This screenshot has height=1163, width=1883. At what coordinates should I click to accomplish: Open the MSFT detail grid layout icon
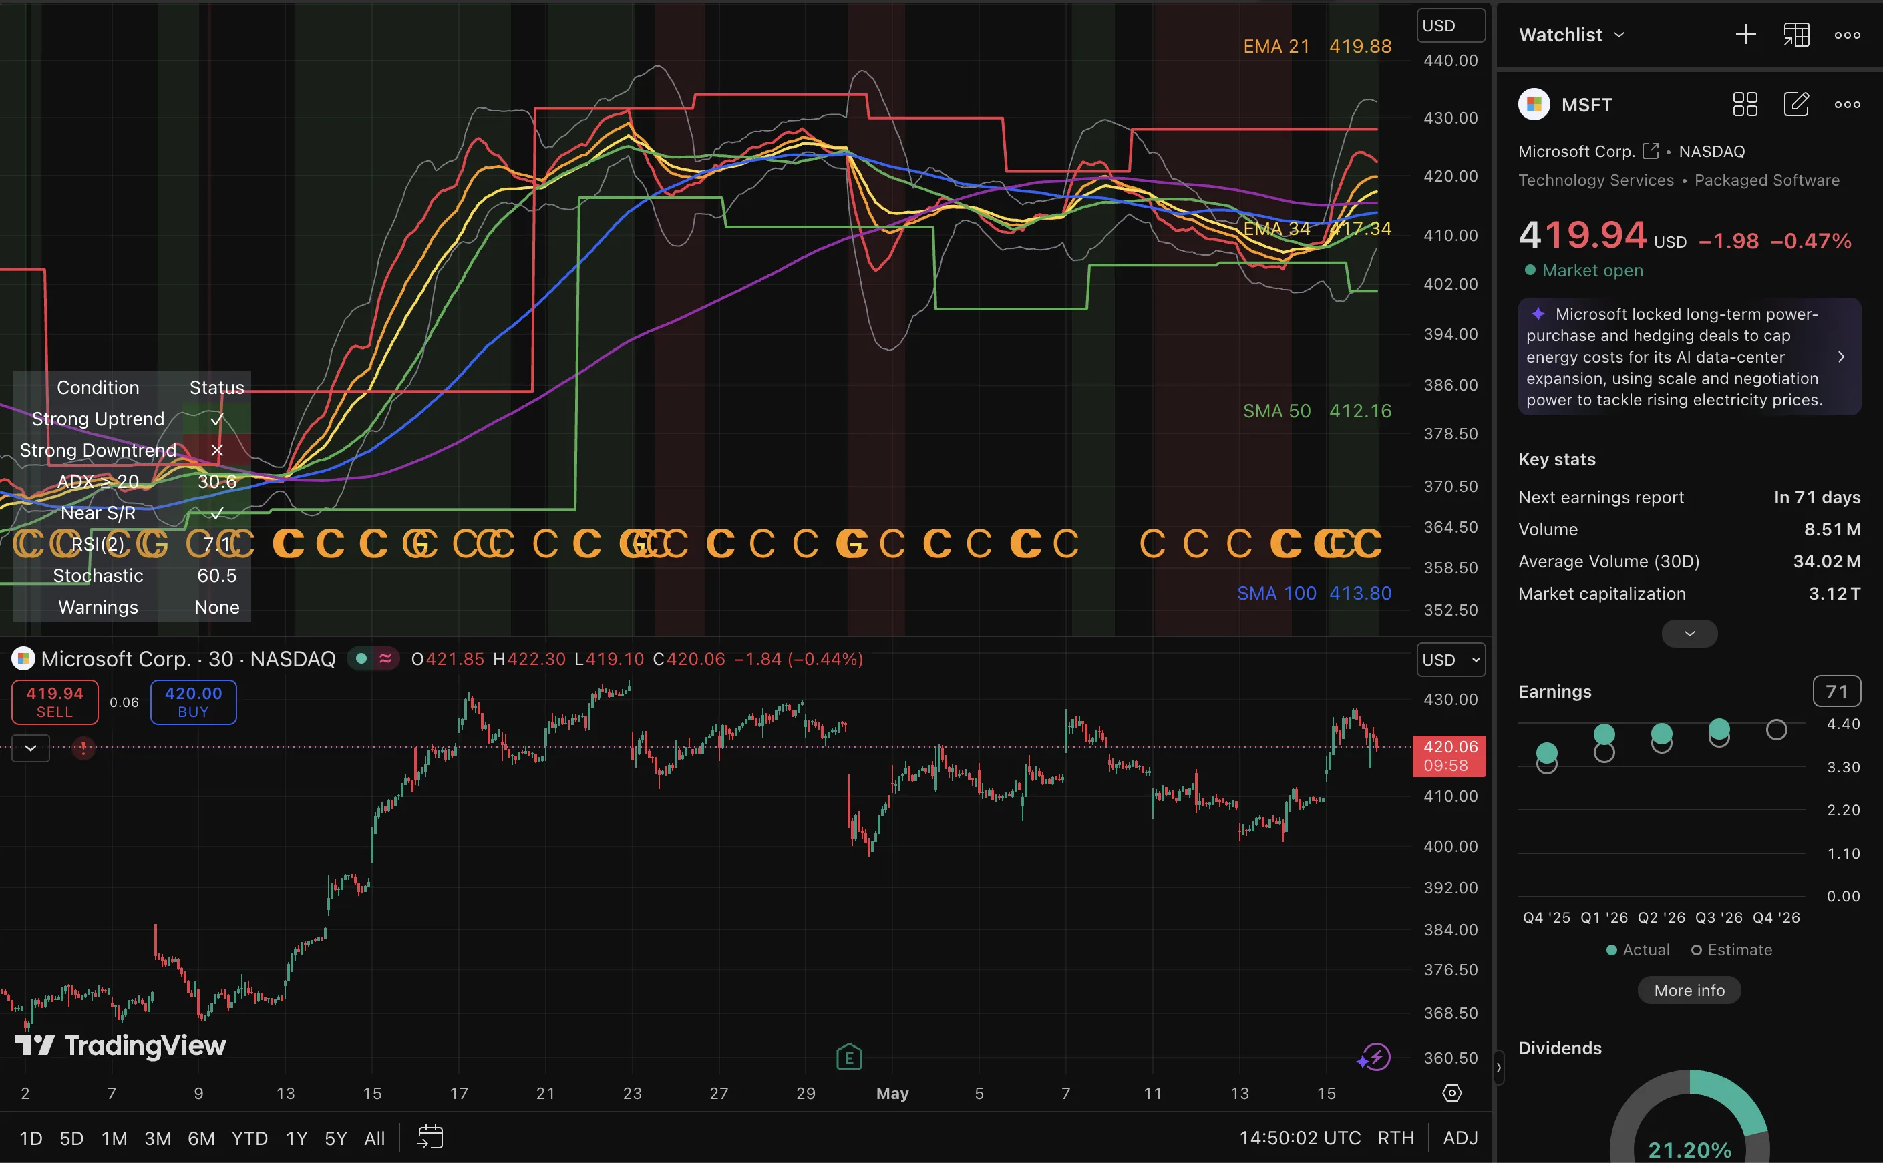click(1745, 105)
